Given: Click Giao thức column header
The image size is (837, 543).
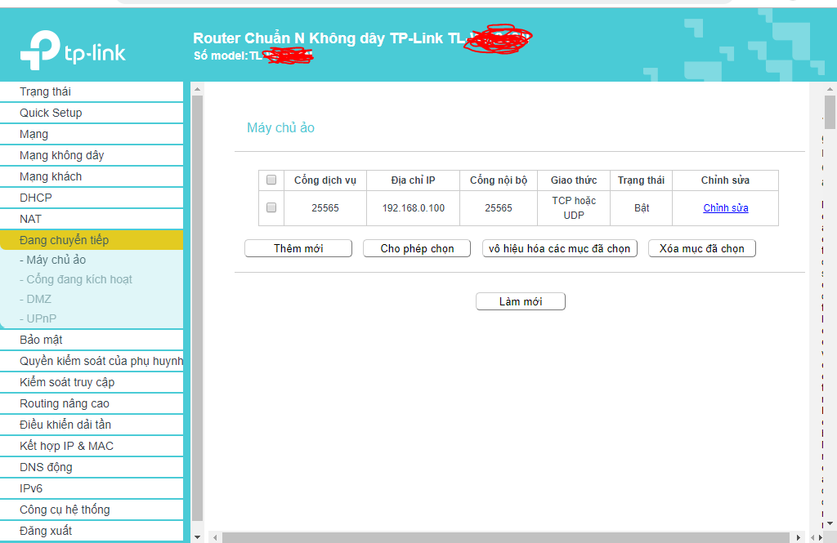Looking at the screenshot, I should click(574, 180).
